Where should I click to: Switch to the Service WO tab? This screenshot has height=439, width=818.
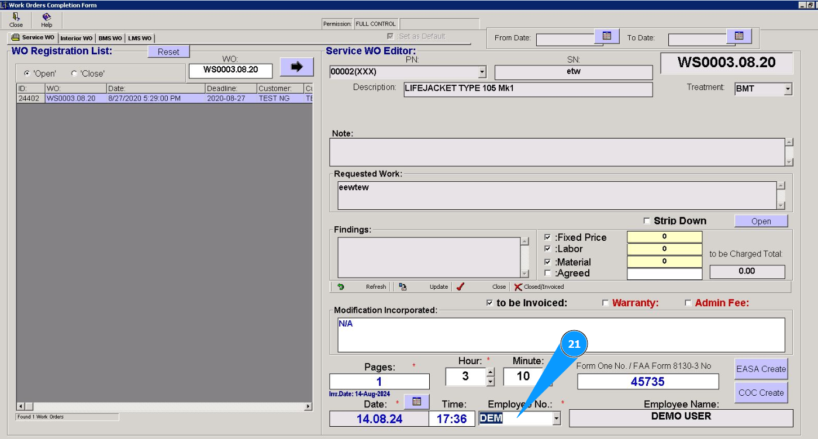(x=33, y=37)
